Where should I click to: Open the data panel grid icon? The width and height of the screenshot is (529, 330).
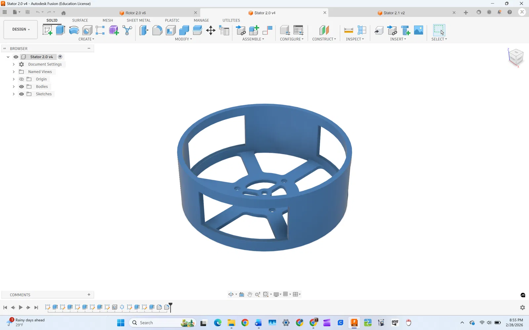point(5,12)
